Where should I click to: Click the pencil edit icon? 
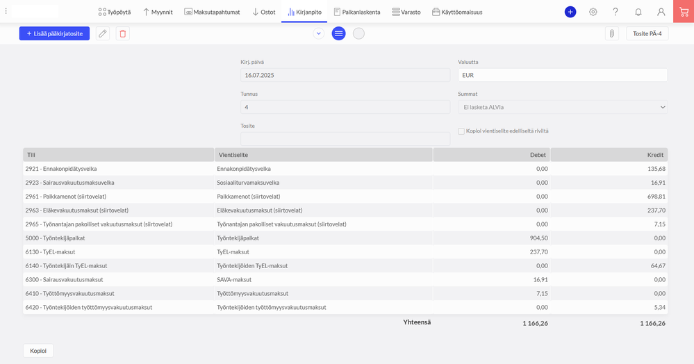pyautogui.click(x=103, y=33)
